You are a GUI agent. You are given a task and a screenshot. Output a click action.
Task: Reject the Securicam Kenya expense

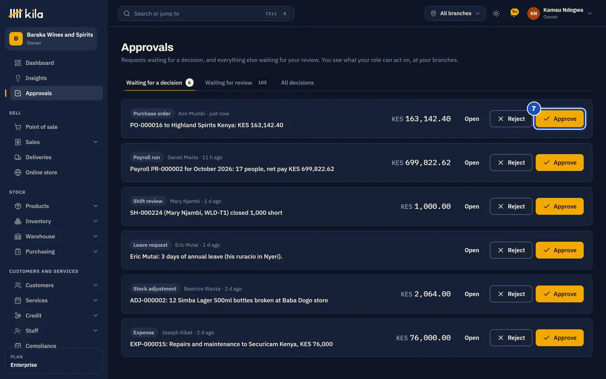tap(511, 338)
